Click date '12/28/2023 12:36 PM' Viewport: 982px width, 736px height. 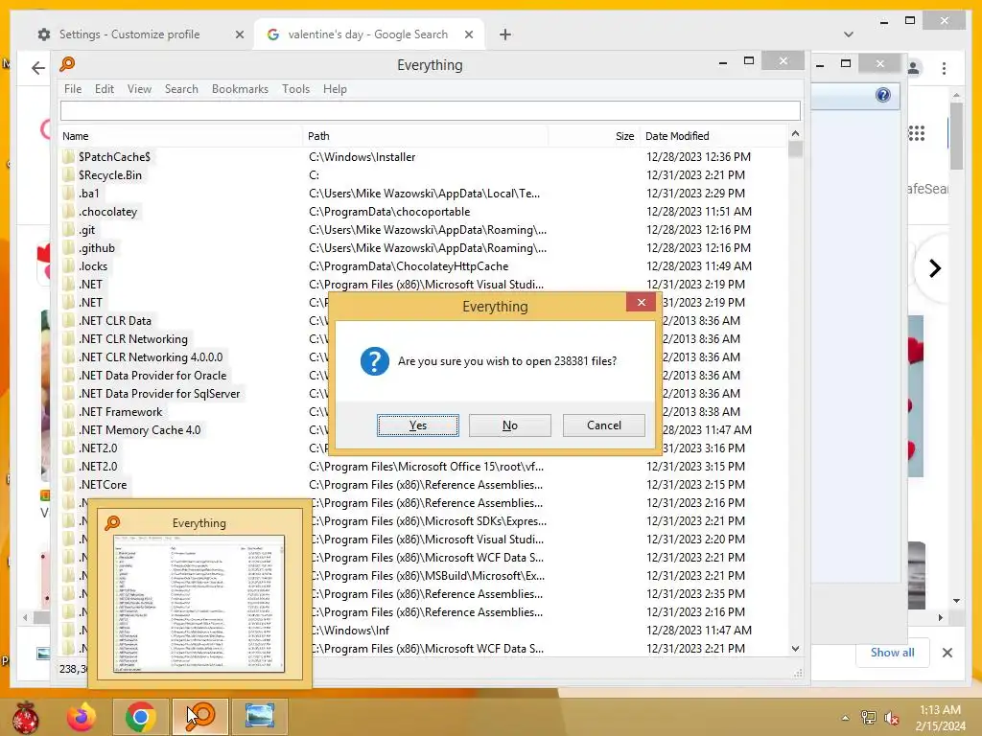click(698, 157)
